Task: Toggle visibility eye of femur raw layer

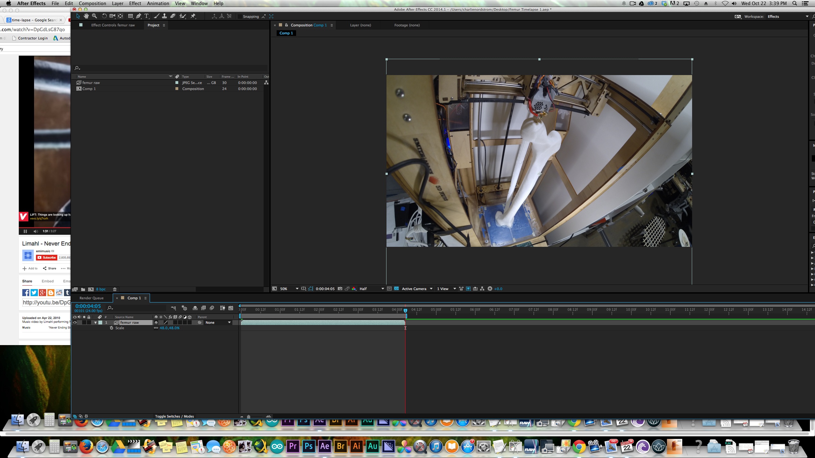Action: (75, 323)
